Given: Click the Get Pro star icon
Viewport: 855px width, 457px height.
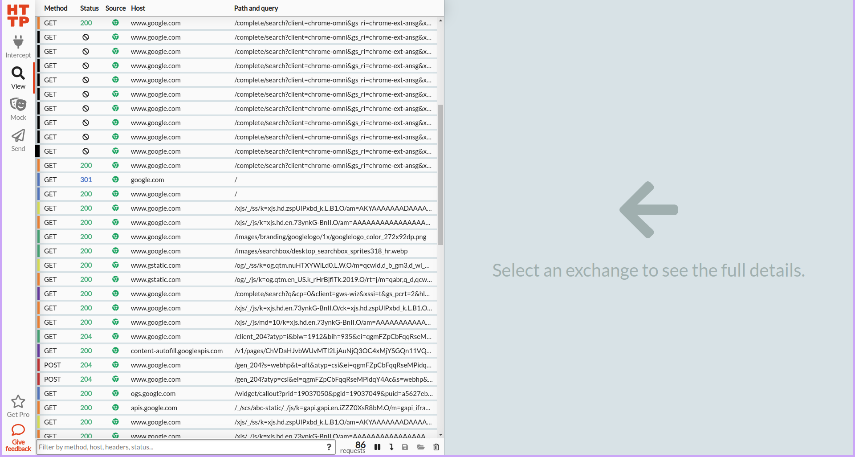Looking at the screenshot, I should (18, 402).
